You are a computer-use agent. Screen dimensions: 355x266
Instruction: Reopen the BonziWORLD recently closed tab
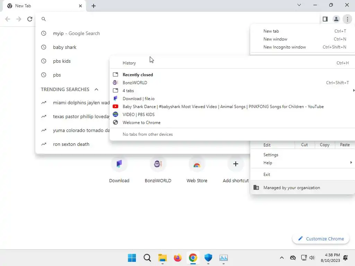click(232, 82)
